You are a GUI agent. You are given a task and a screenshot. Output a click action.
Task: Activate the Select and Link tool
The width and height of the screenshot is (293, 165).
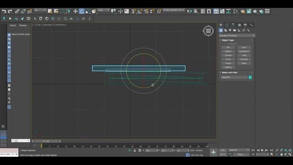point(17,11)
